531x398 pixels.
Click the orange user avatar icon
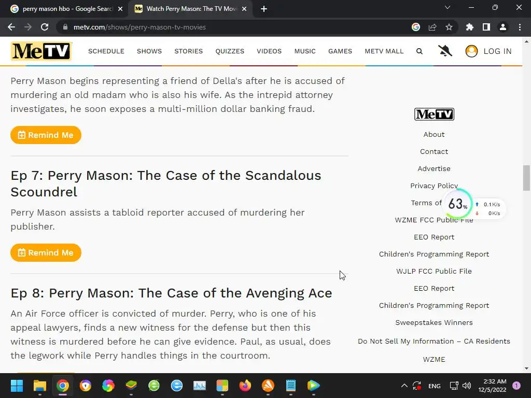click(x=471, y=51)
